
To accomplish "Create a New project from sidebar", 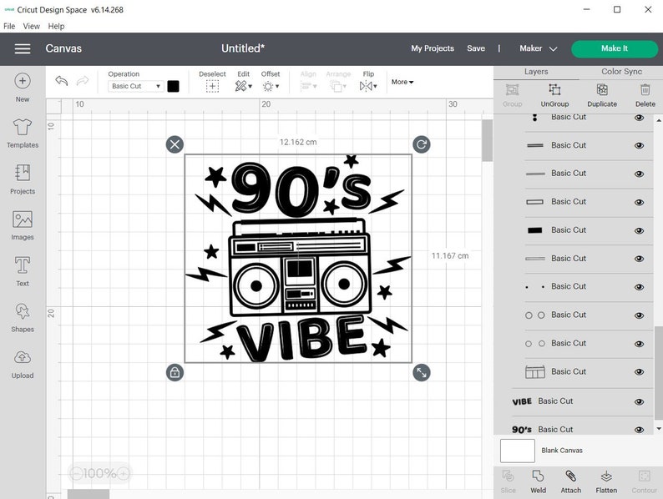I will pyautogui.click(x=23, y=88).
